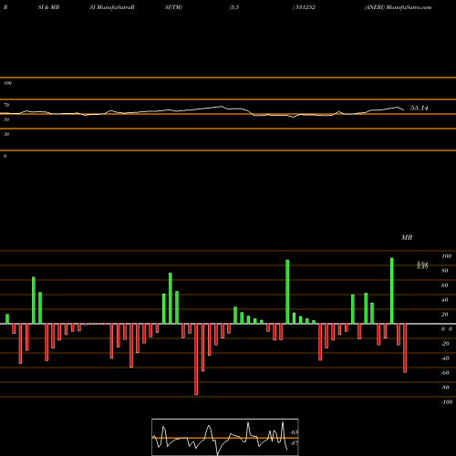Click the 65 label in mini chart
The width and height of the screenshot is (456, 456).
tap(295, 432)
